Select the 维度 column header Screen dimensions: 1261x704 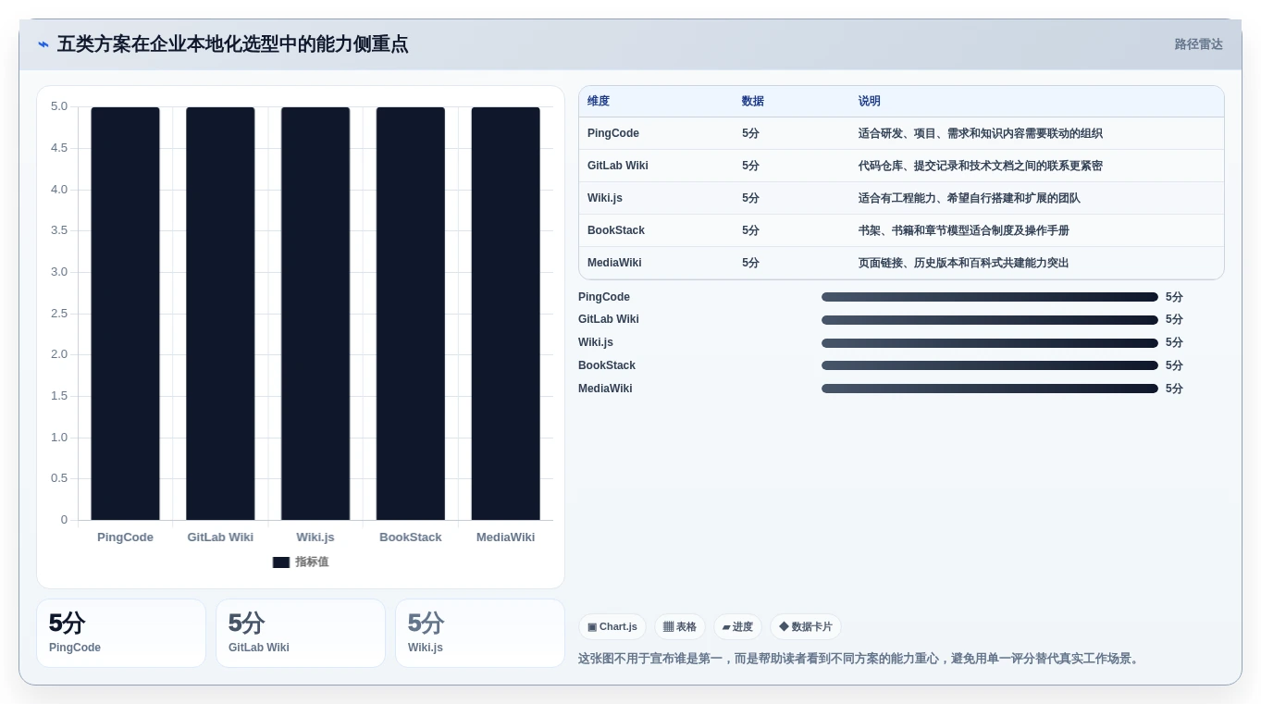click(599, 101)
